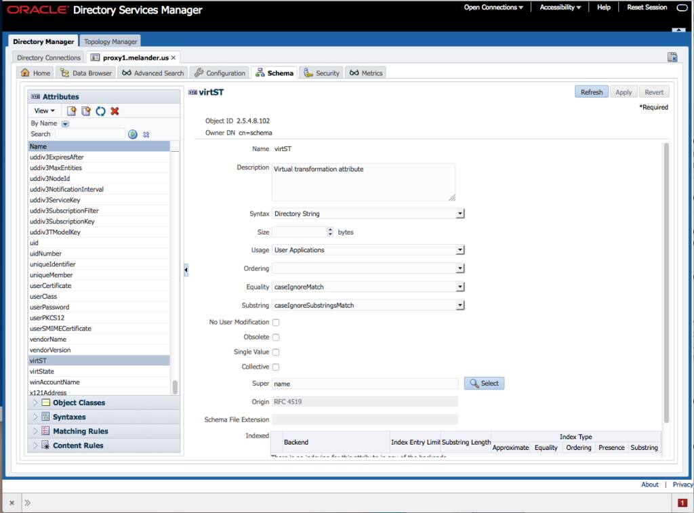Click the refresh attributes list icon

click(x=100, y=110)
